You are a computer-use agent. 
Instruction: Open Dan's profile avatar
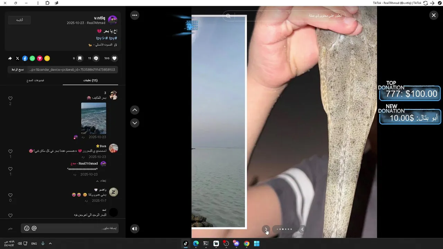pos(114,148)
